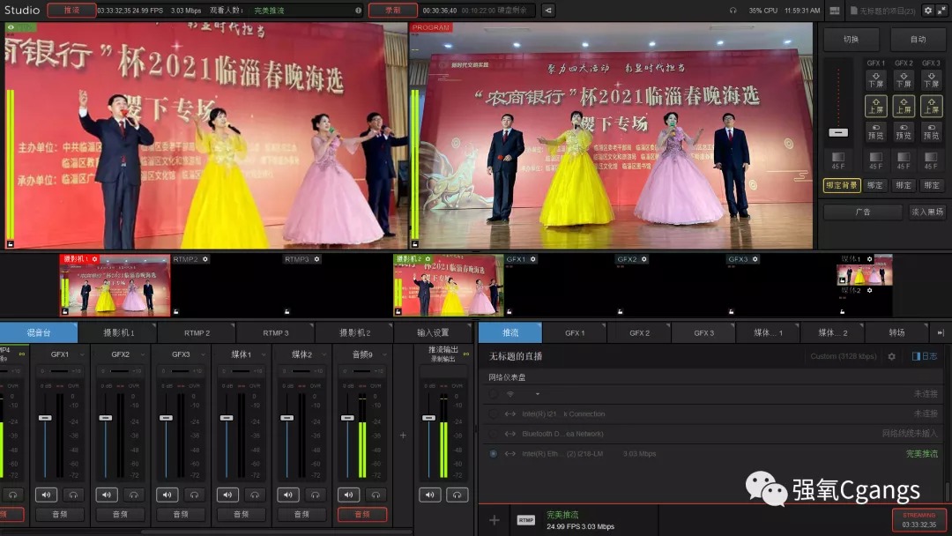Image resolution: width=952 pixels, height=536 pixels.
Task: Mute the GFX3 audio channel
Action: pos(167,495)
